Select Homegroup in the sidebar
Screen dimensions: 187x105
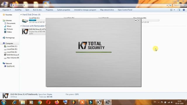point(10,38)
